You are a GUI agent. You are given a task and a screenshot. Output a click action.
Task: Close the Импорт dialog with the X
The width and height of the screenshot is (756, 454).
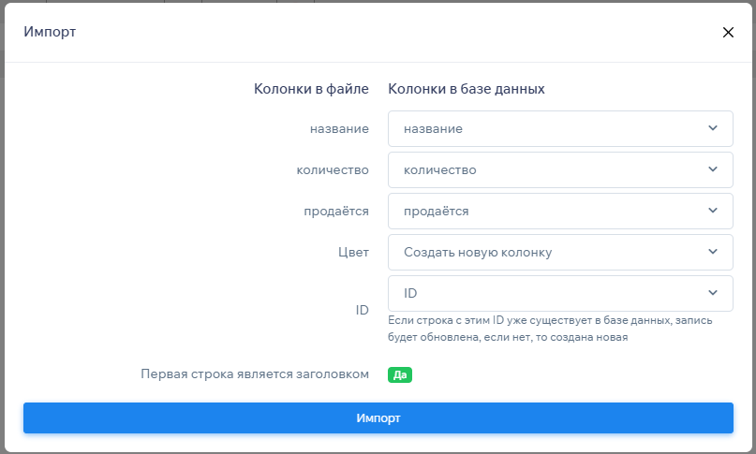(728, 32)
